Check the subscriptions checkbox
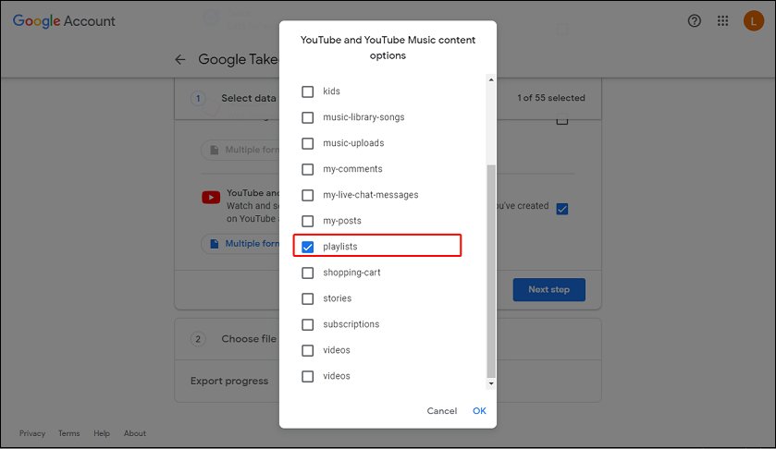 tap(307, 324)
